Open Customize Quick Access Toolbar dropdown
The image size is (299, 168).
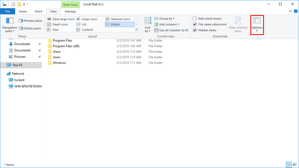[x=24, y=4]
